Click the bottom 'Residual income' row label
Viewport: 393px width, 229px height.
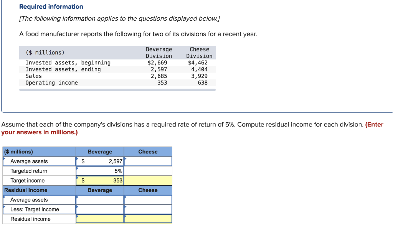[31, 219]
